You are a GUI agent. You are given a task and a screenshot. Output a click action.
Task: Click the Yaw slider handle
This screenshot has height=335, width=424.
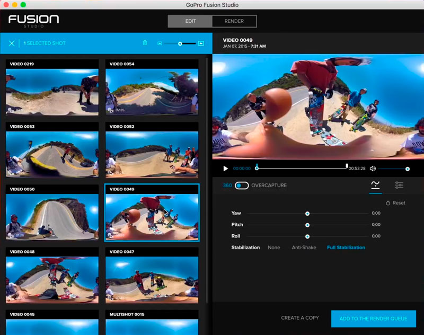click(307, 213)
